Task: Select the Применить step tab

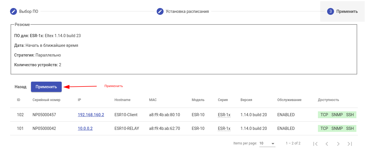Action: coord(347,11)
